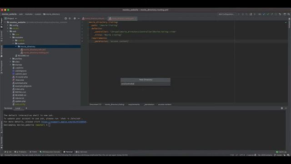Open the TODO tool window tab
The width and height of the screenshot is (291, 164).
point(33,152)
